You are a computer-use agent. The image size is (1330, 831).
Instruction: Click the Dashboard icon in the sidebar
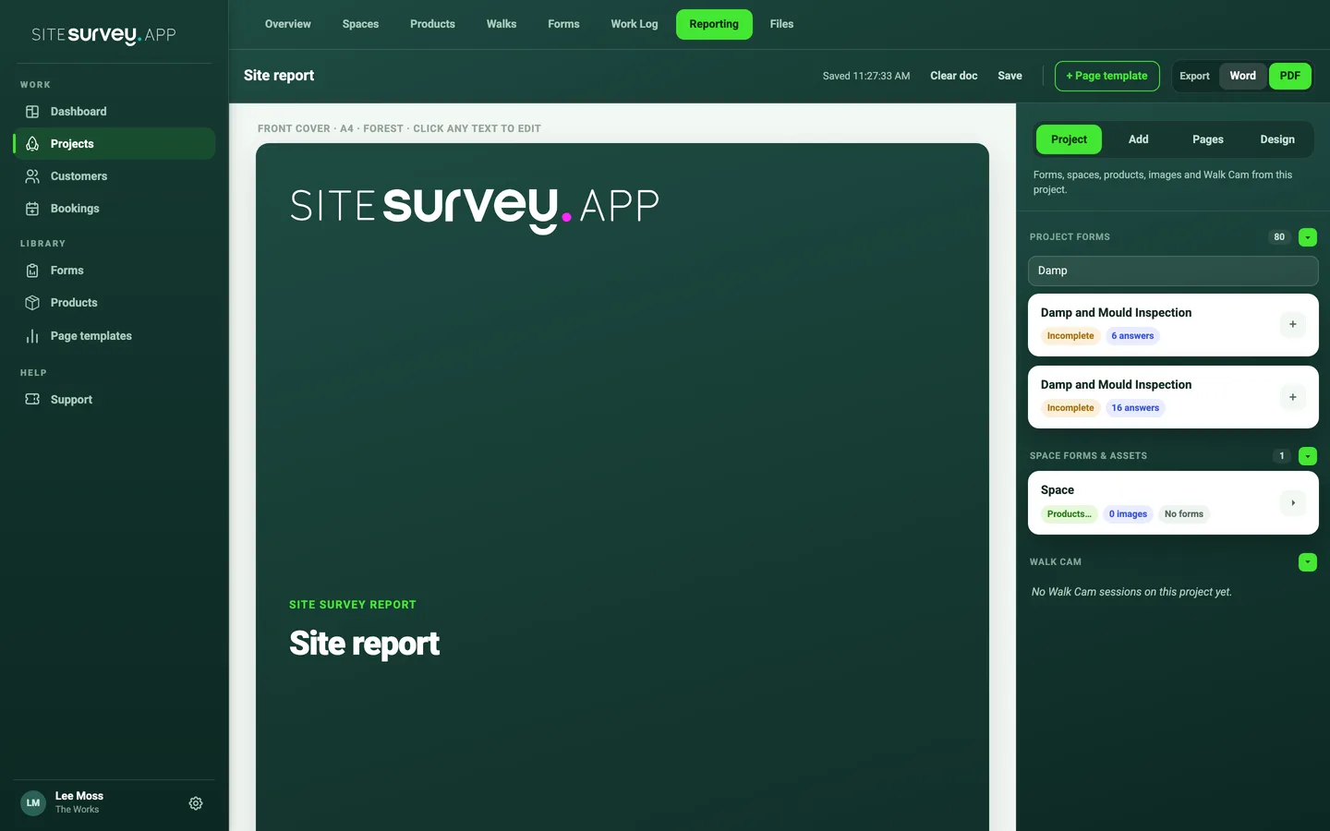pyautogui.click(x=32, y=112)
